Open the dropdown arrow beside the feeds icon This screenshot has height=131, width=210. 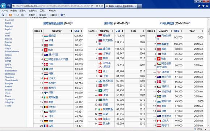14,15
